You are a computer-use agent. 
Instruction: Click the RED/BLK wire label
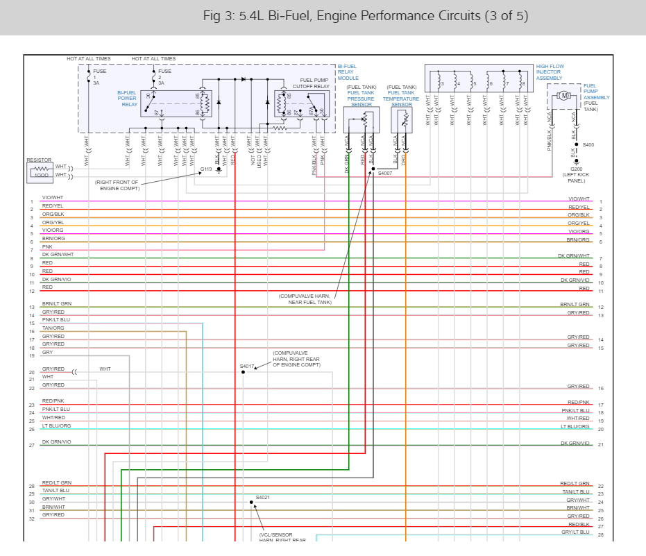(579, 524)
